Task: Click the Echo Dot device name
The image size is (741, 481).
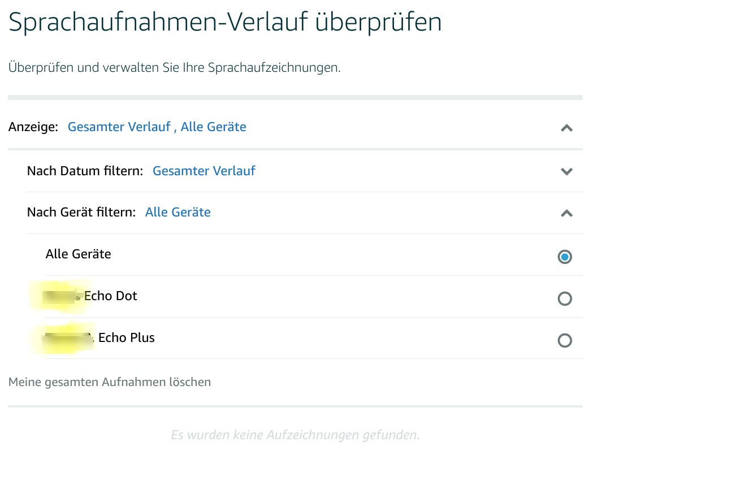Action: point(110,296)
